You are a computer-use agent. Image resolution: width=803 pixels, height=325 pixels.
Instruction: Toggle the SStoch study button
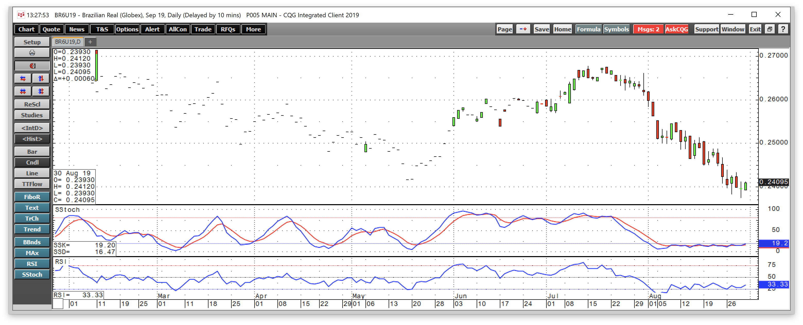tap(32, 275)
